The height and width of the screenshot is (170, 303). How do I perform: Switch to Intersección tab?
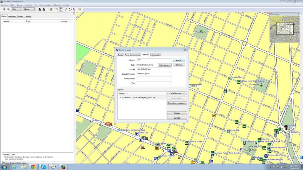coord(155,55)
